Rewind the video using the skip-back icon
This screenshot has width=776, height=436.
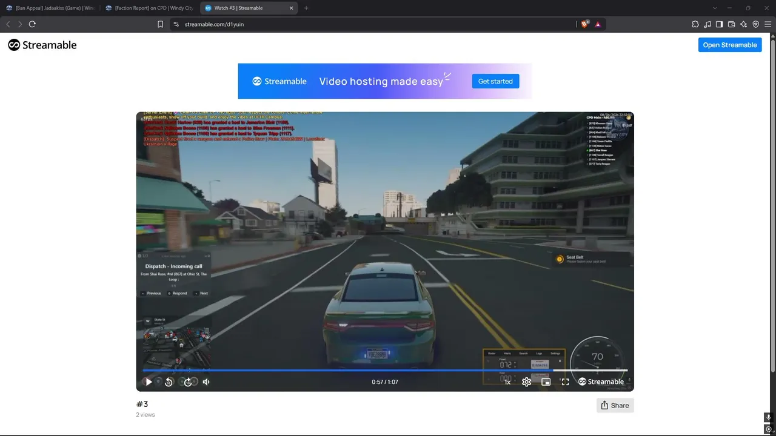(x=169, y=382)
